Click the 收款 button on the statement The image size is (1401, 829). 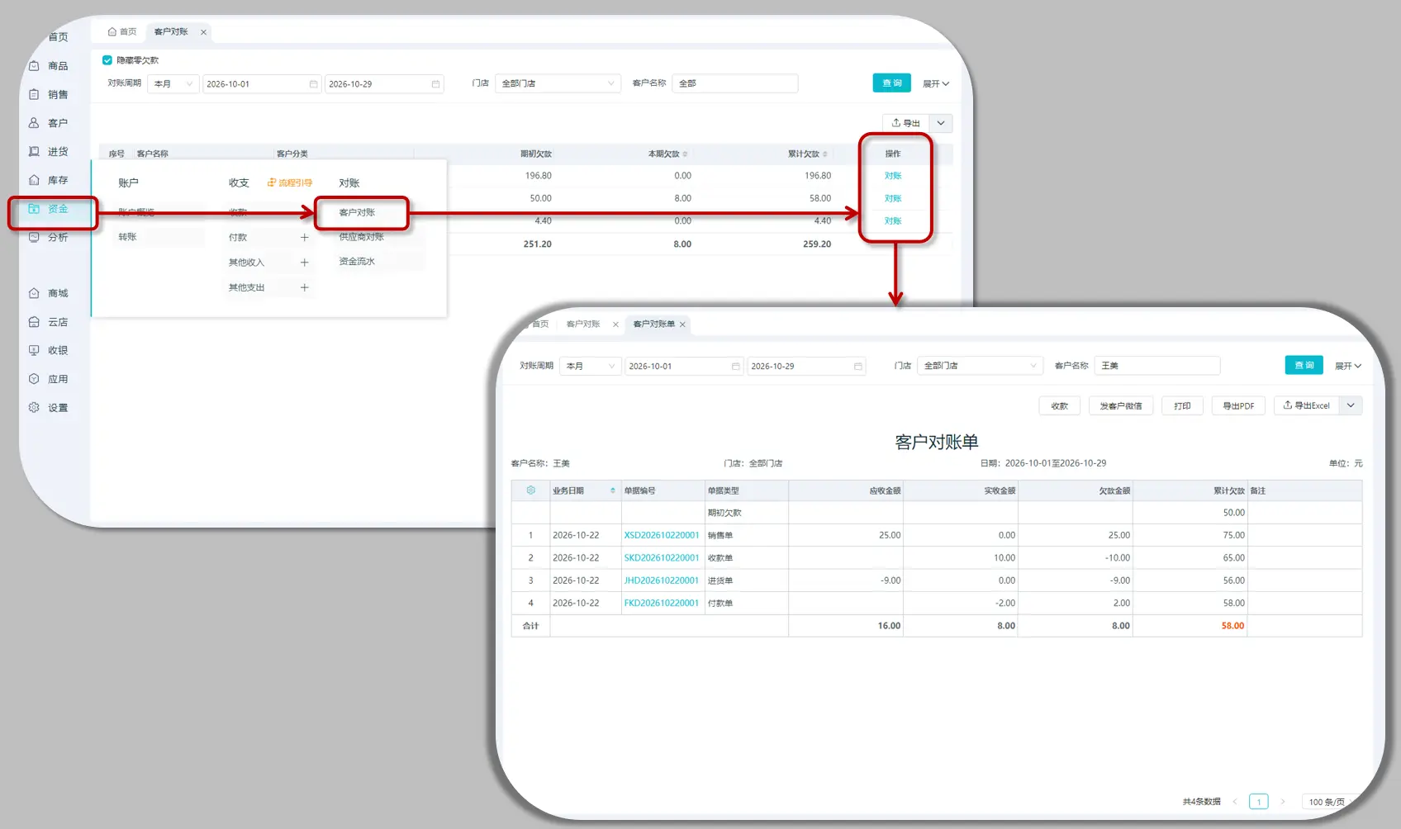tap(1060, 405)
